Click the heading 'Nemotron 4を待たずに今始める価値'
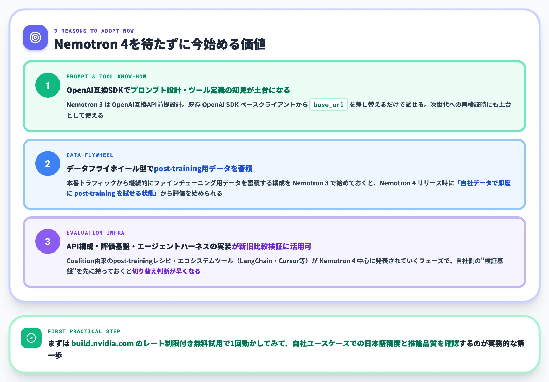 click(160, 44)
